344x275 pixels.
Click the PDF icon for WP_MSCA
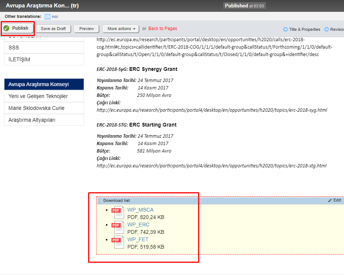(x=118, y=213)
